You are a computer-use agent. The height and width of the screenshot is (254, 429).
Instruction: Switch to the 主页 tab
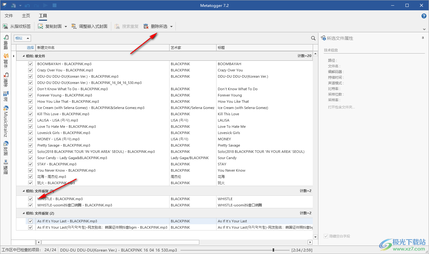tap(26, 16)
